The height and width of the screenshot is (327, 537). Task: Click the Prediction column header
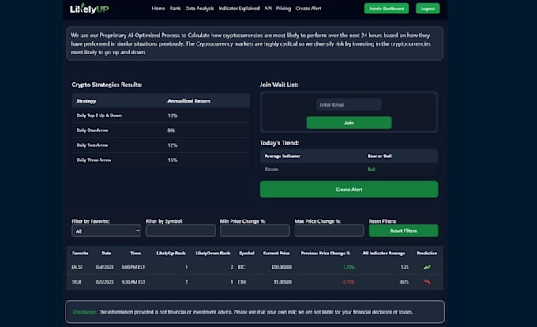[427, 254]
